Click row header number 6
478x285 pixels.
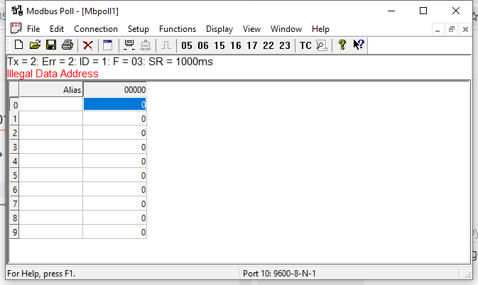tap(14, 190)
